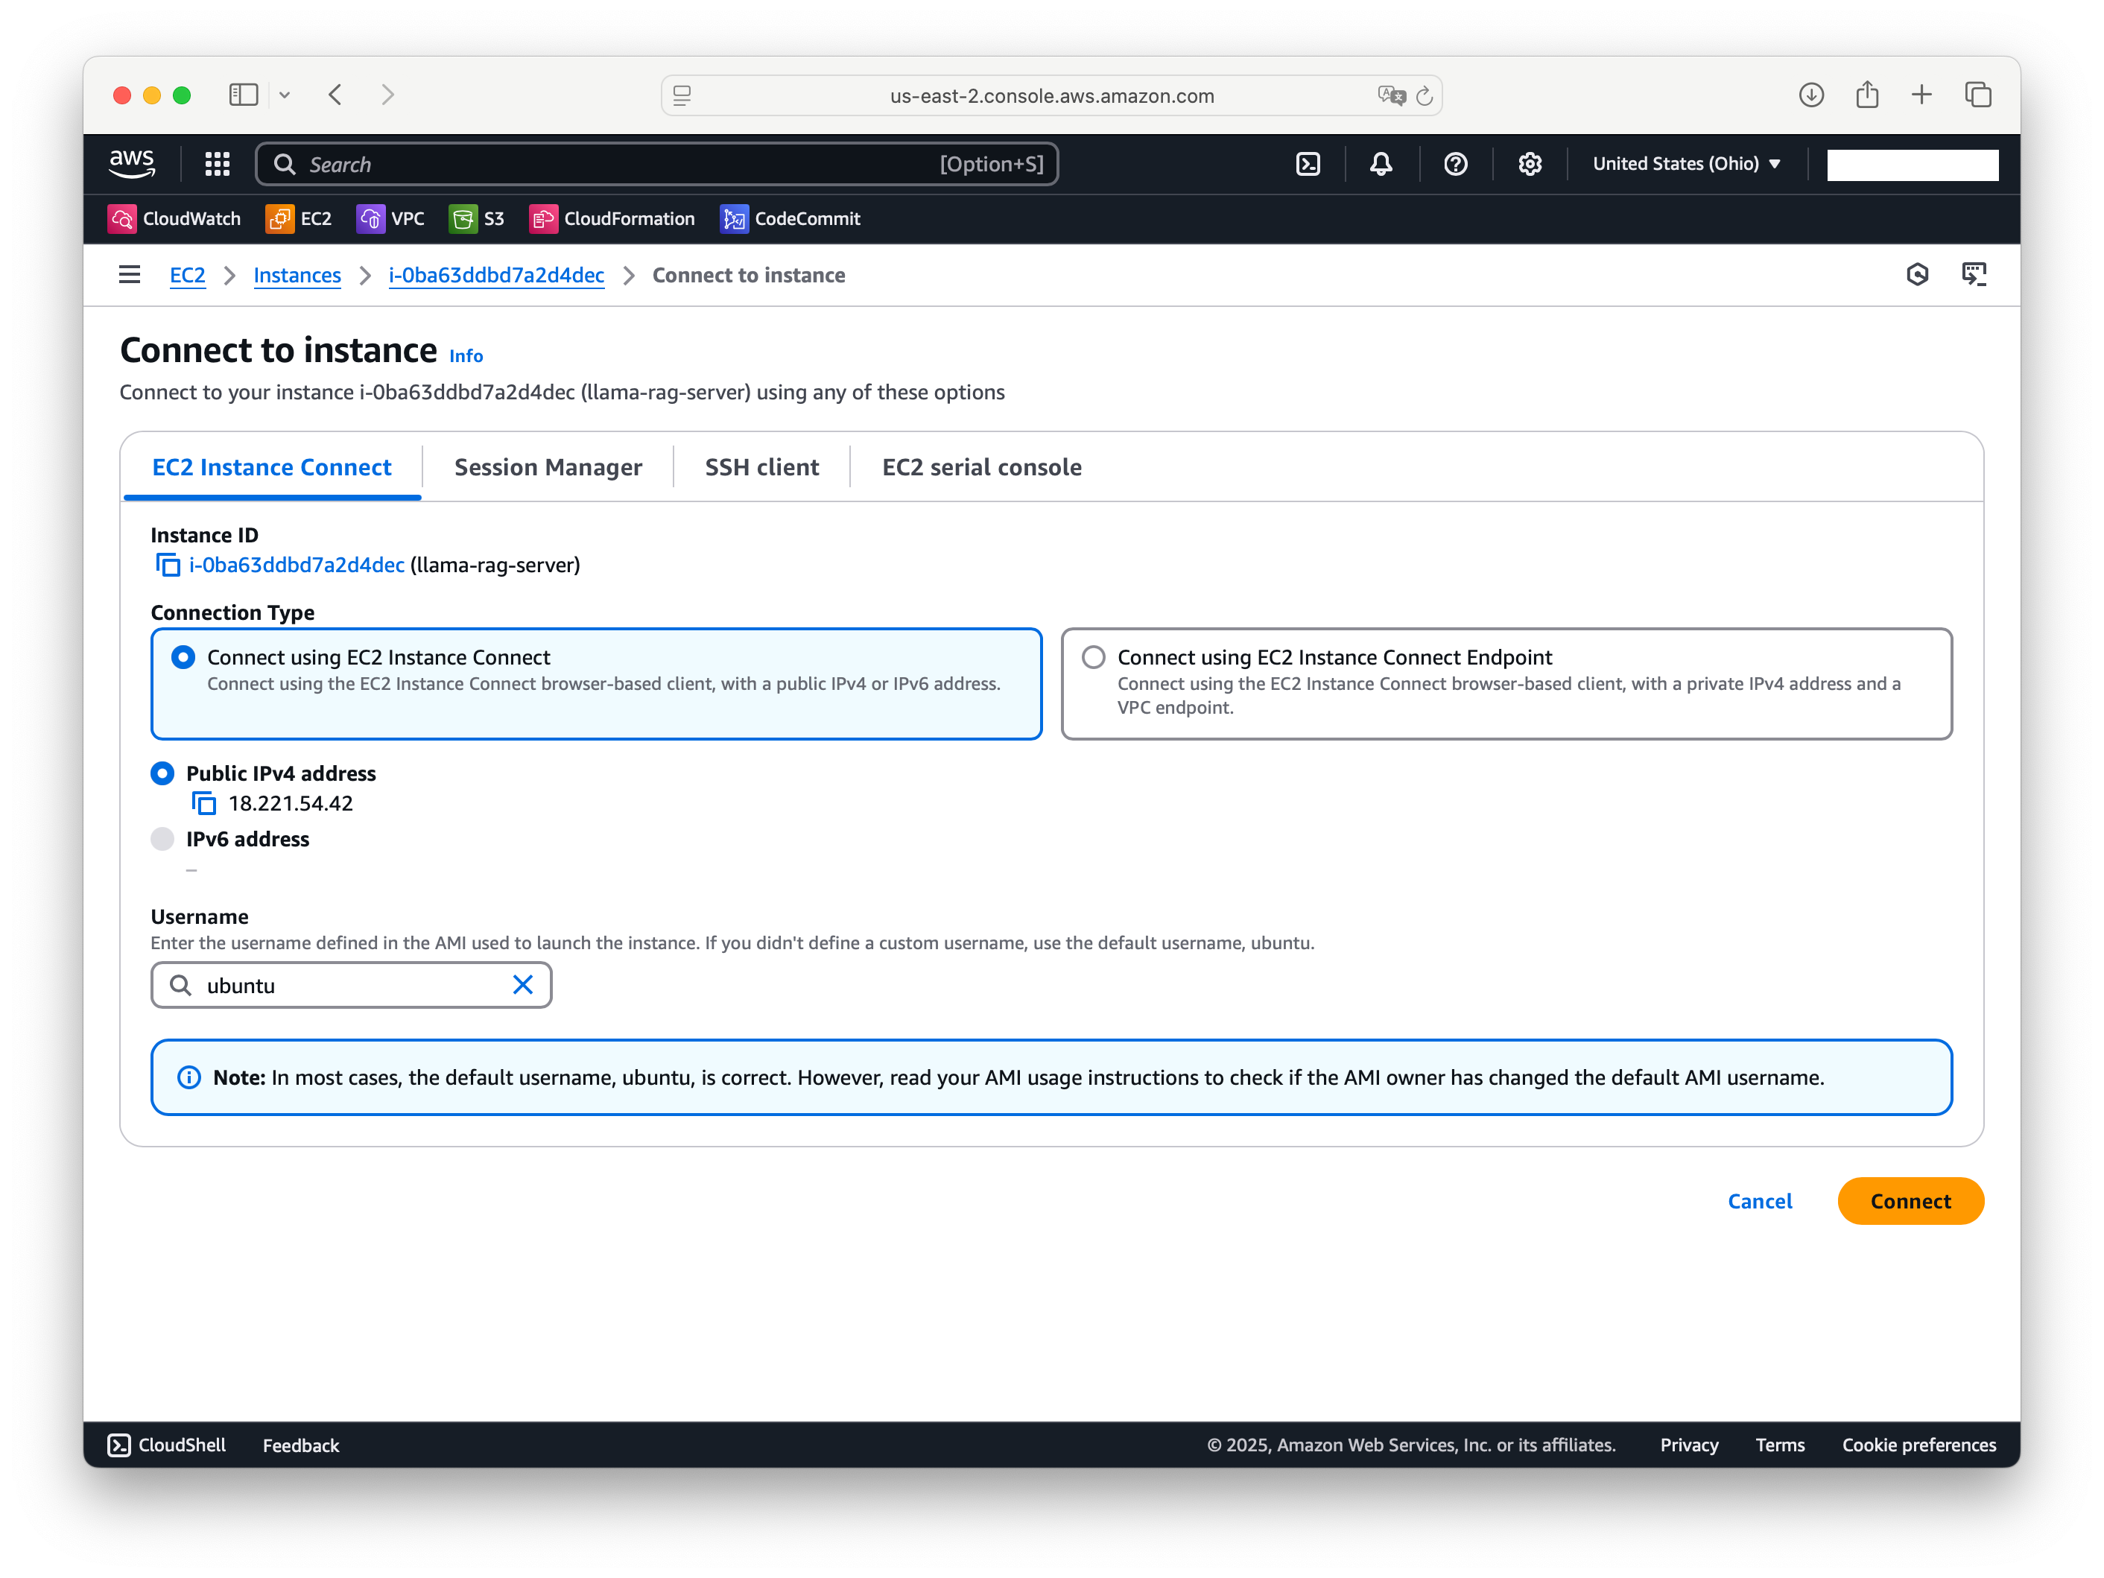Switch to the EC2 serial console tab

(982, 467)
